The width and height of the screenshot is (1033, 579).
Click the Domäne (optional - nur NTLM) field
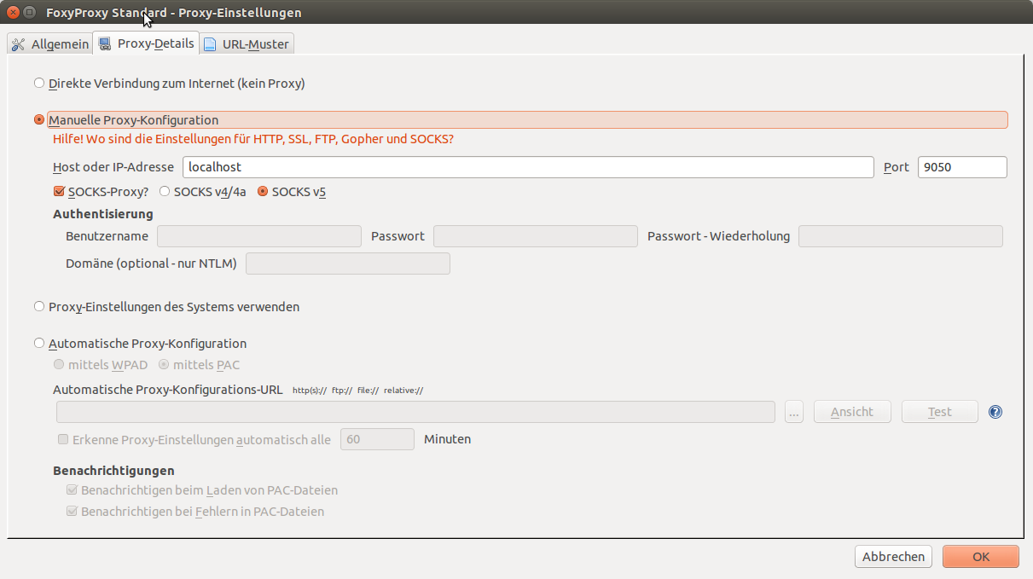(x=348, y=263)
